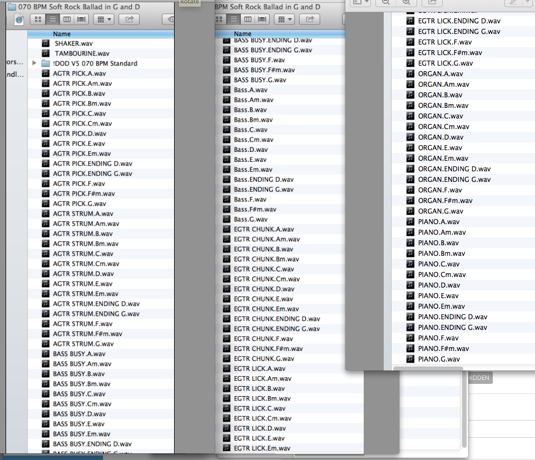Select PIANO.ENDING G.wav in right window
535x460 pixels.
point(452,328)
